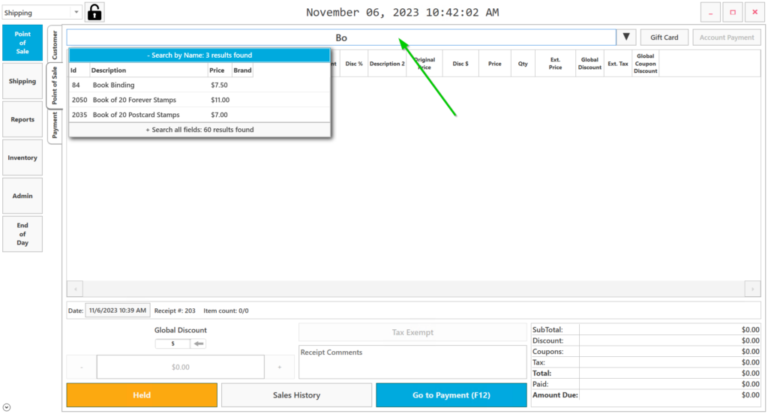The image size is (768, 414).
Task: Click the Gift Card button
Action: point(664,37)
